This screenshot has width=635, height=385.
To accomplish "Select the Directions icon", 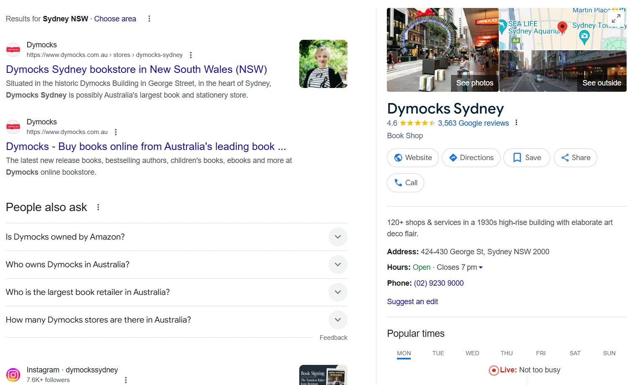I will 453,158.
